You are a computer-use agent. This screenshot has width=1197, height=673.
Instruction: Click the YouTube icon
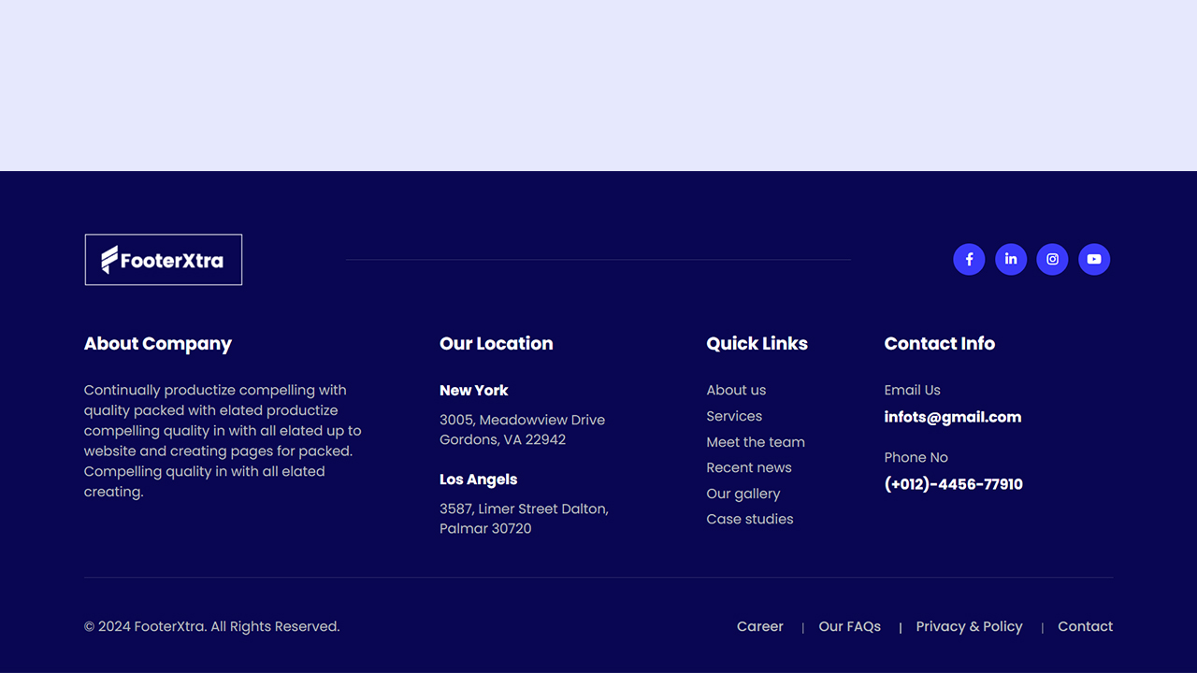point(1094,259)
